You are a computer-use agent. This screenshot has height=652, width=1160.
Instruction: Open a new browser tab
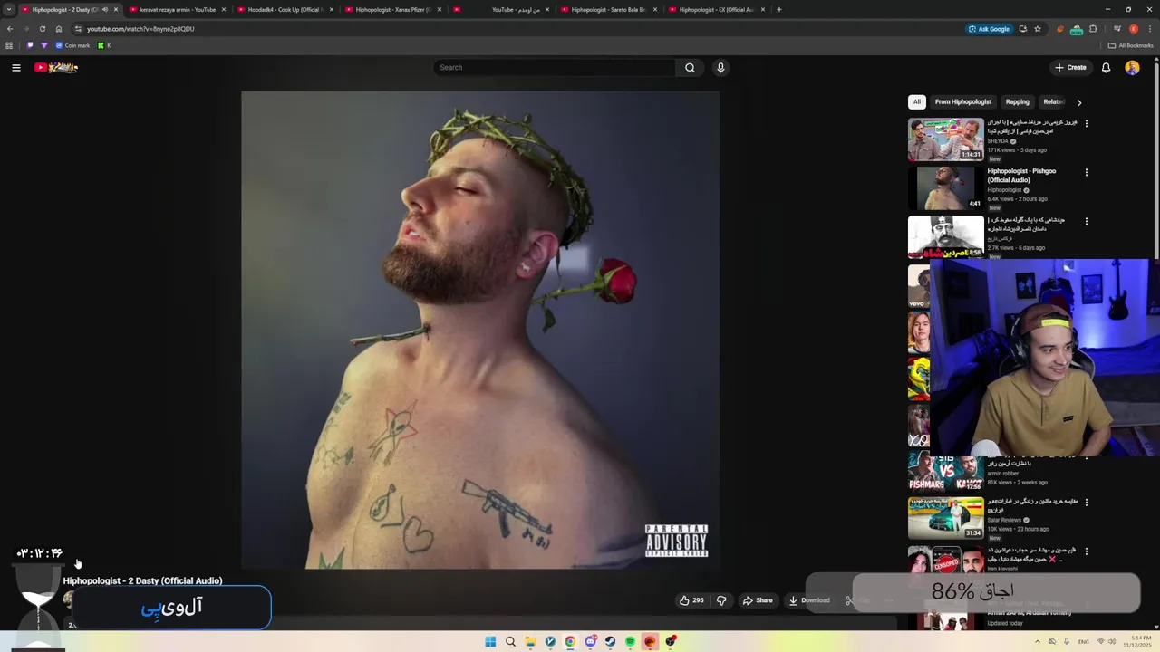coord(779,9)
